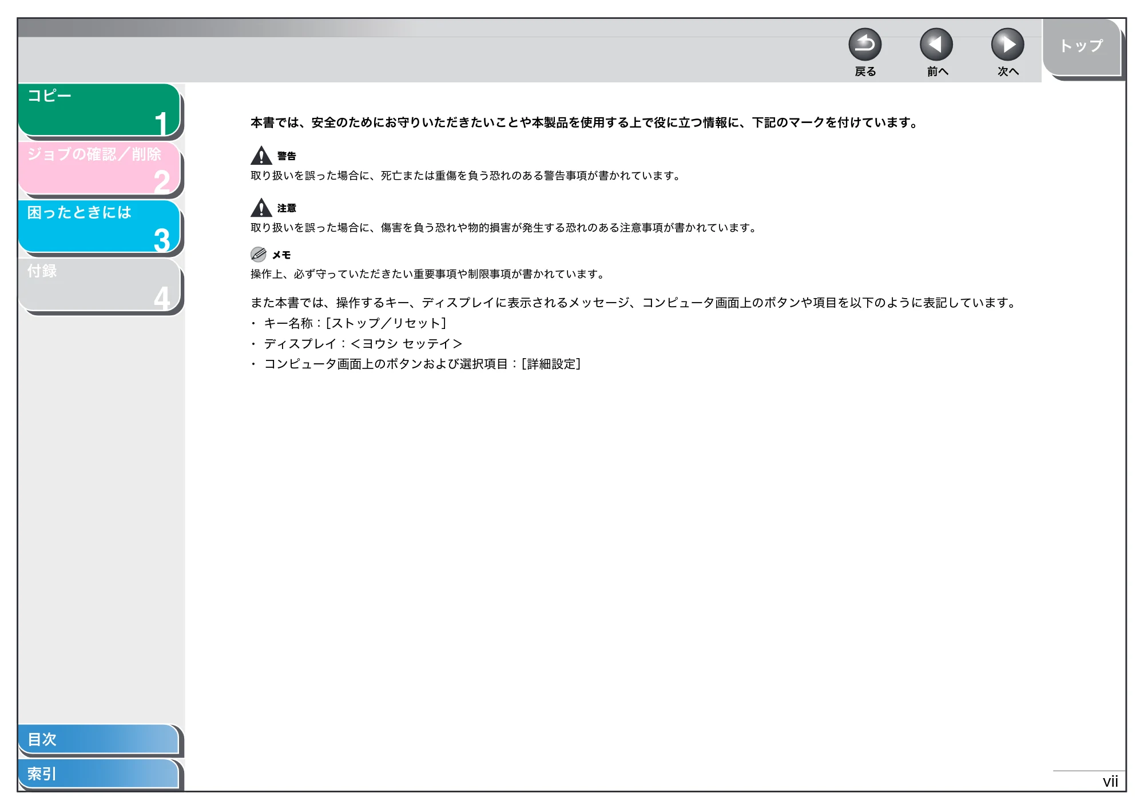Click the text キー名称：[ストップ／リセット]
This screenshot has width=1144, height=809.
[355, 323]
